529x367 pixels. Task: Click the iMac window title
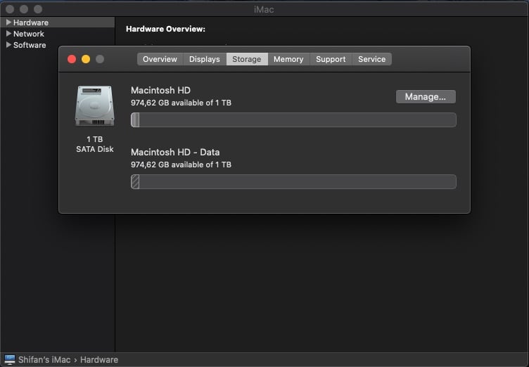[x=264, y=9]
